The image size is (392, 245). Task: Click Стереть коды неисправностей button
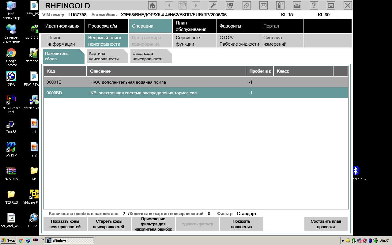point(109,224)
